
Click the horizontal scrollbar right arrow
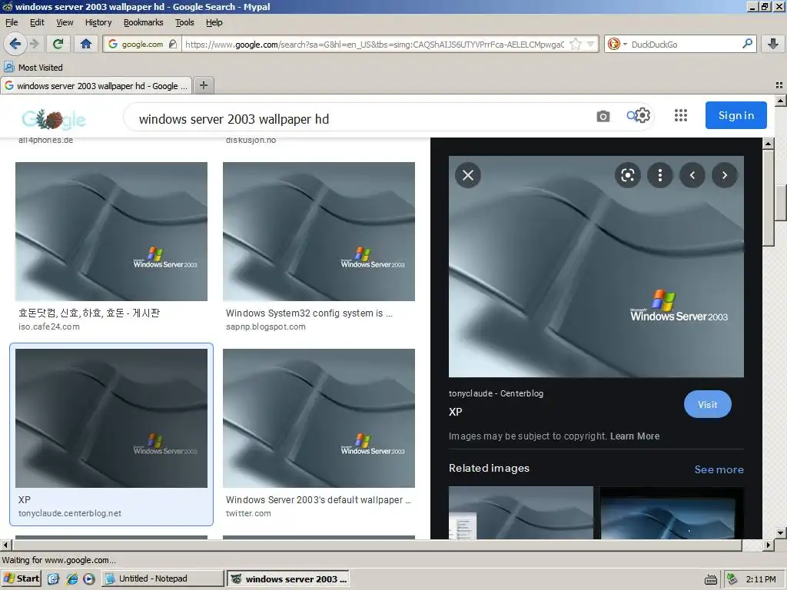point(768,545)
